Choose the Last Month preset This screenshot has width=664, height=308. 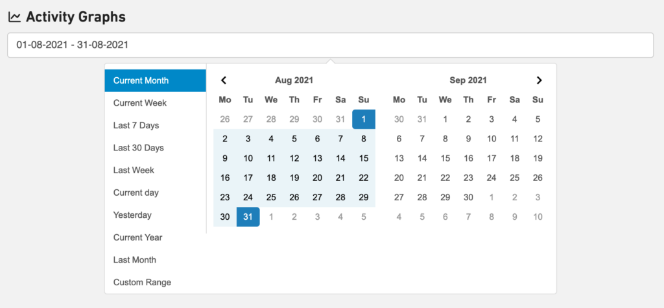(135, 260)
